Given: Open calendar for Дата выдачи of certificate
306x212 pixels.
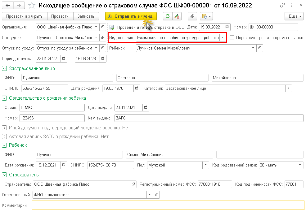Looking at the screenshot, I should (146, 107).
